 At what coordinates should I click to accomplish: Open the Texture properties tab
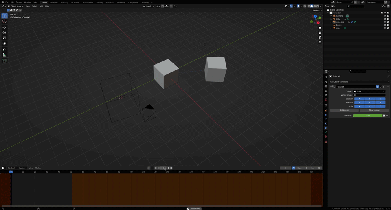pos(326,142)
